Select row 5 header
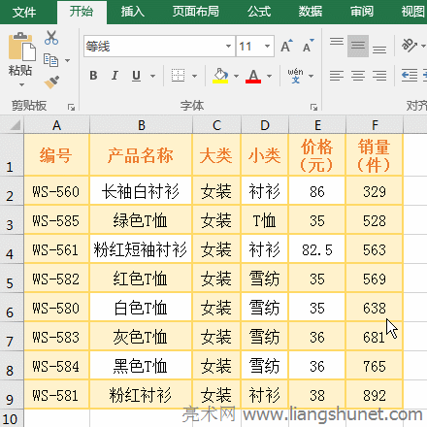Screen dimensions: 427x427 pos(12,279)
